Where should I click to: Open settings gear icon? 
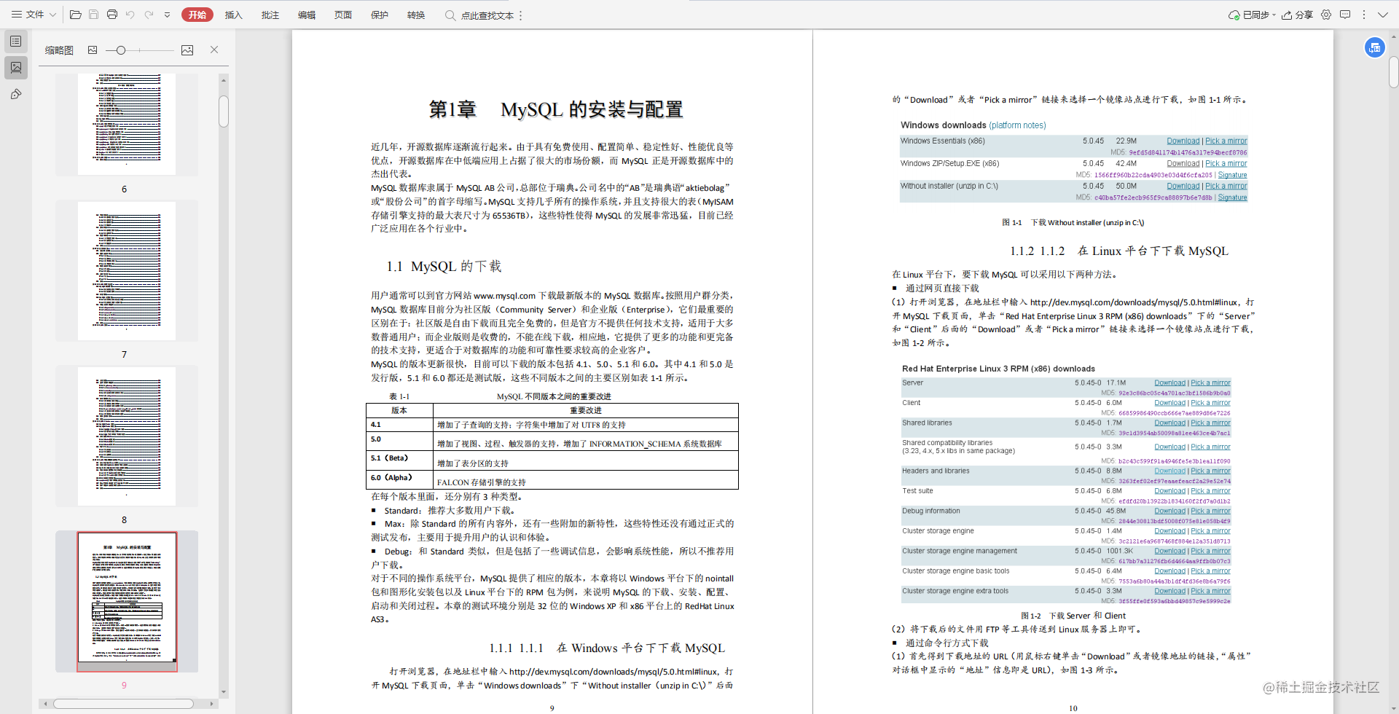(x=1326, y=15)
